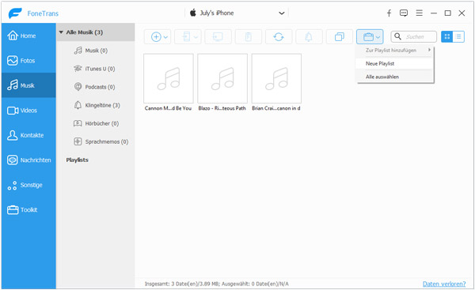This screenshot has width=475, height=290.
Task: Open the Nachrichten section
Action: coord(28,160)
